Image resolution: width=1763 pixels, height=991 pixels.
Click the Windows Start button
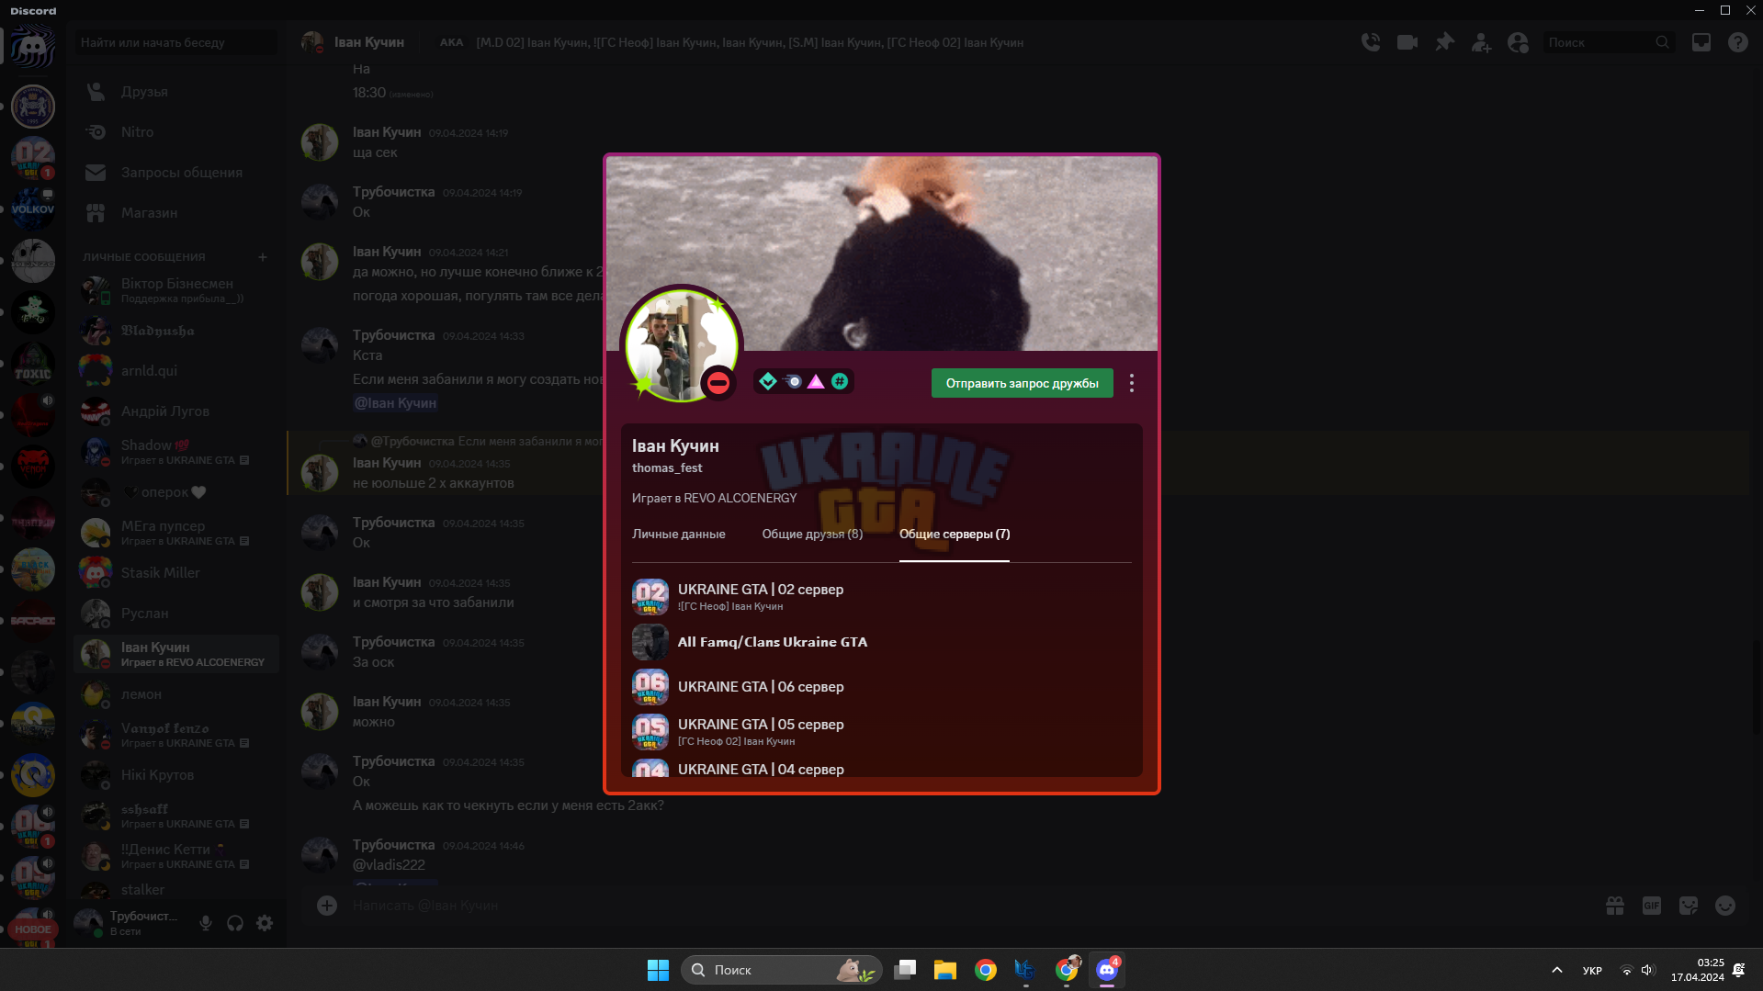658,970
